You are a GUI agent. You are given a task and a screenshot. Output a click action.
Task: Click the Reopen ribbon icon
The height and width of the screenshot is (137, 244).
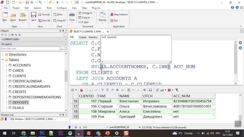tap(22, 15)
